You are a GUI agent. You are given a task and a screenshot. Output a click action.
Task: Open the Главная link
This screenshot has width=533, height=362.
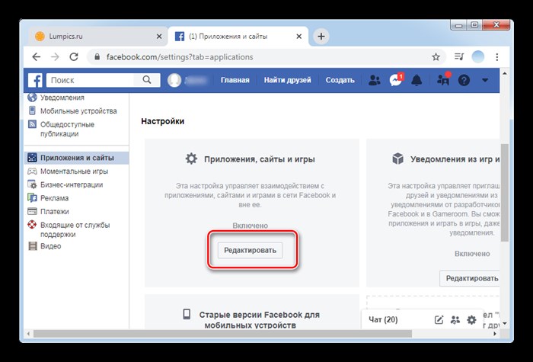coord(235,80)
